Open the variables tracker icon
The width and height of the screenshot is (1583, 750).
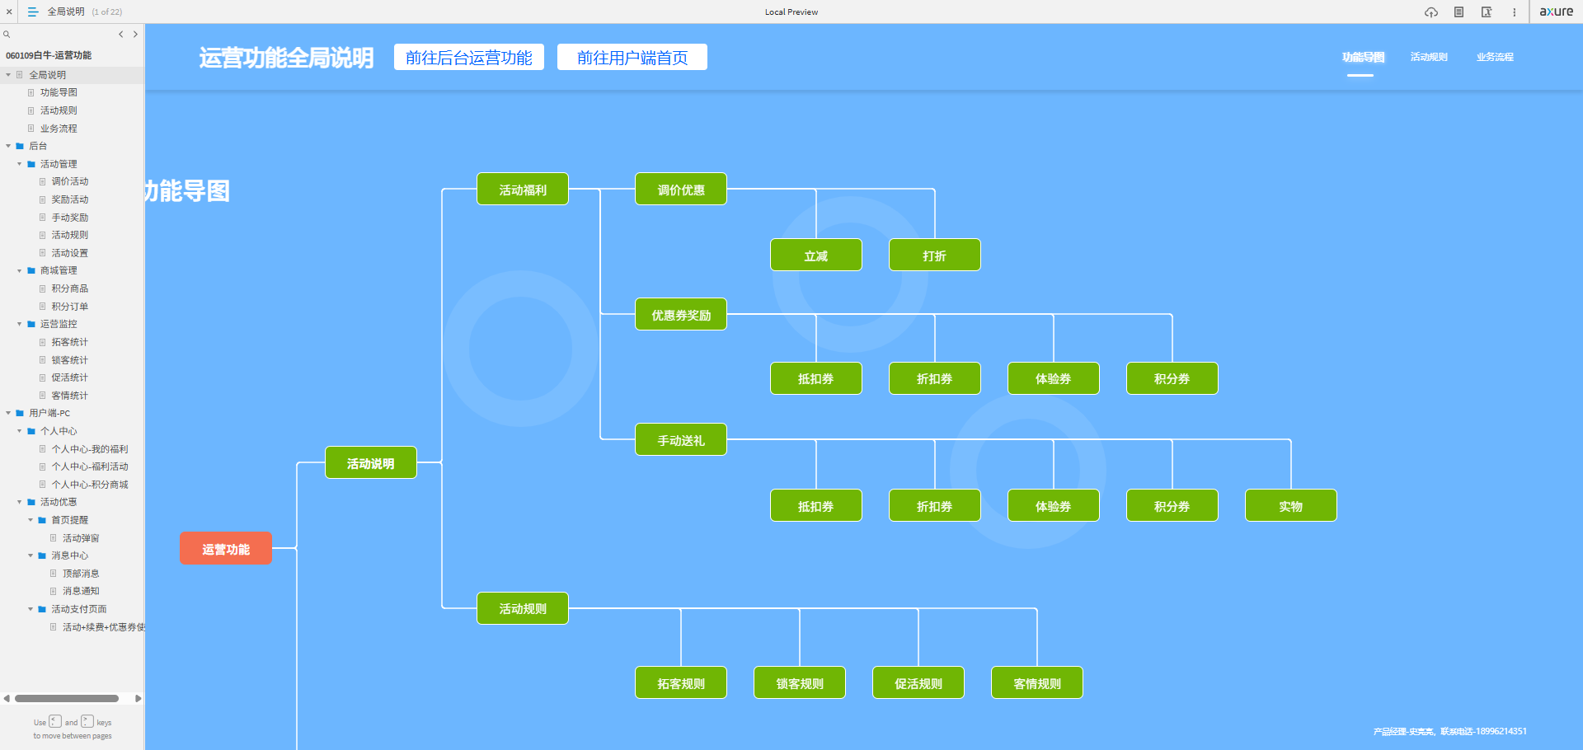1486,12
